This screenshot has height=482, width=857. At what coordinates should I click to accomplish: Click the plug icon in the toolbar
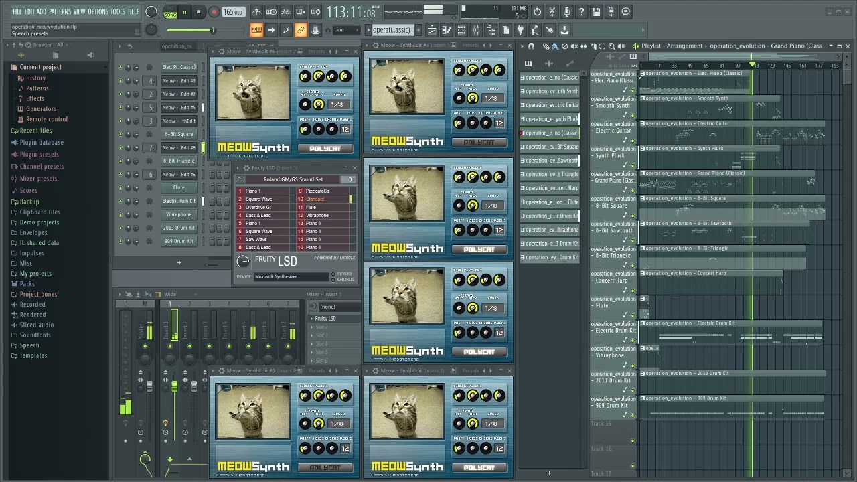[x=520, y=30]
